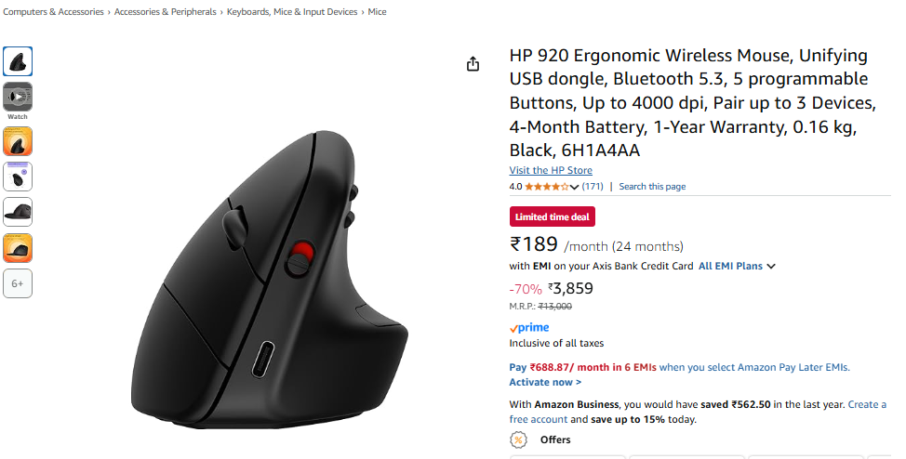The image size is (906, 459).
Task: Click the Search this page link
Action: pyautogui.click(x=652, y=187)
